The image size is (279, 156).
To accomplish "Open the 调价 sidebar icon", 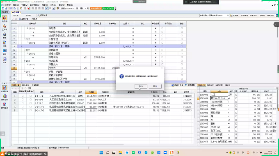I will pos(5,52).
